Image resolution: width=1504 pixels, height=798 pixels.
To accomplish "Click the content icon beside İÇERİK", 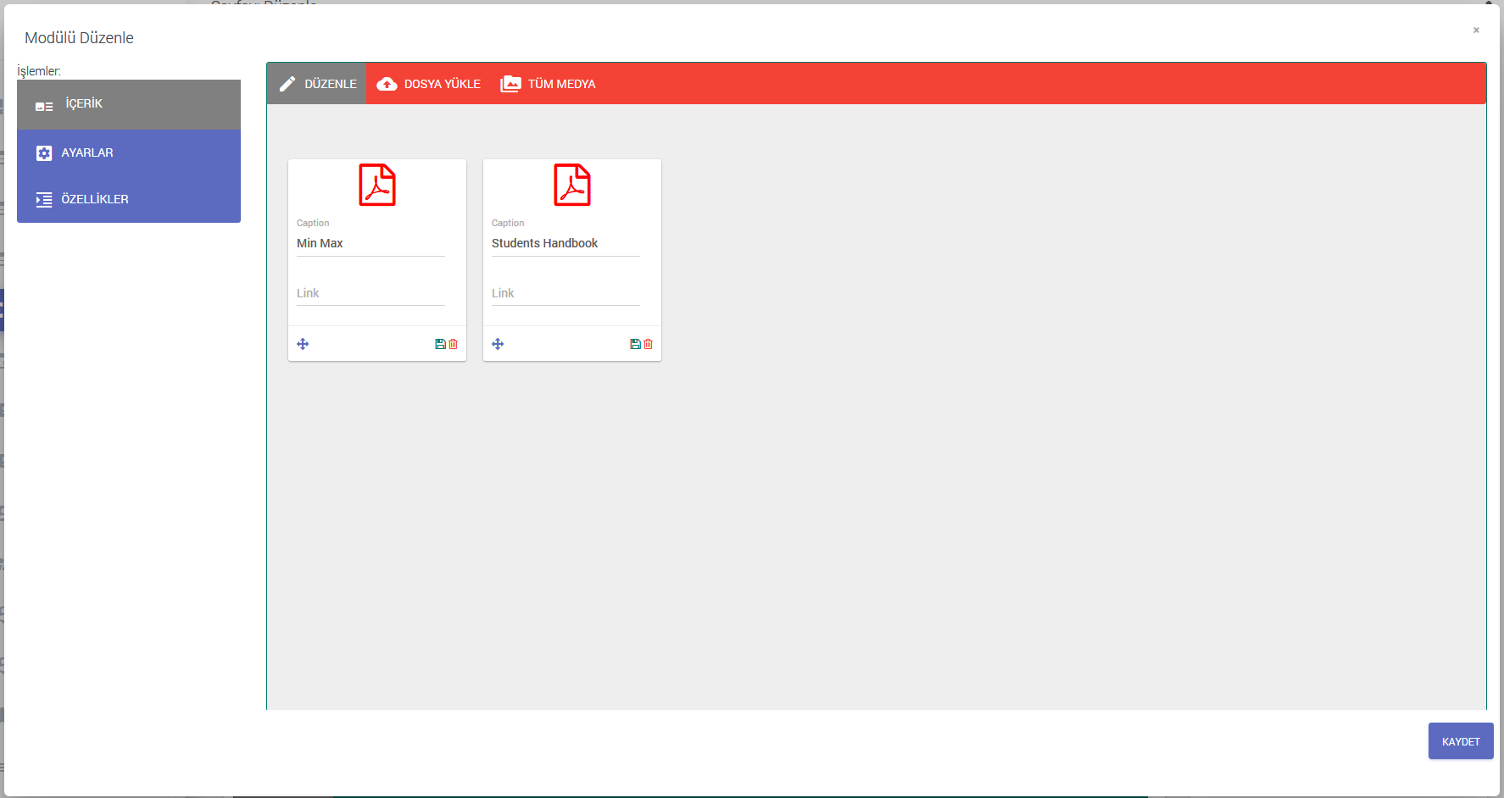I will pyautogui.click(x=44, y=107).
